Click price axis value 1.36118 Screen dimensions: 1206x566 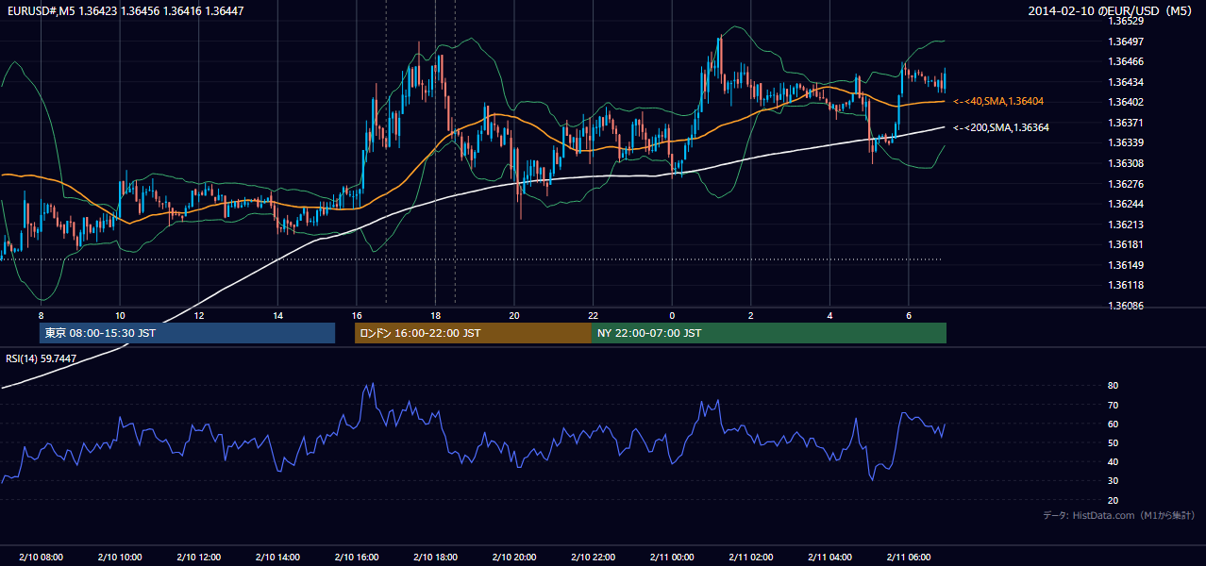pyautogui.click(x=1125, y=285)
